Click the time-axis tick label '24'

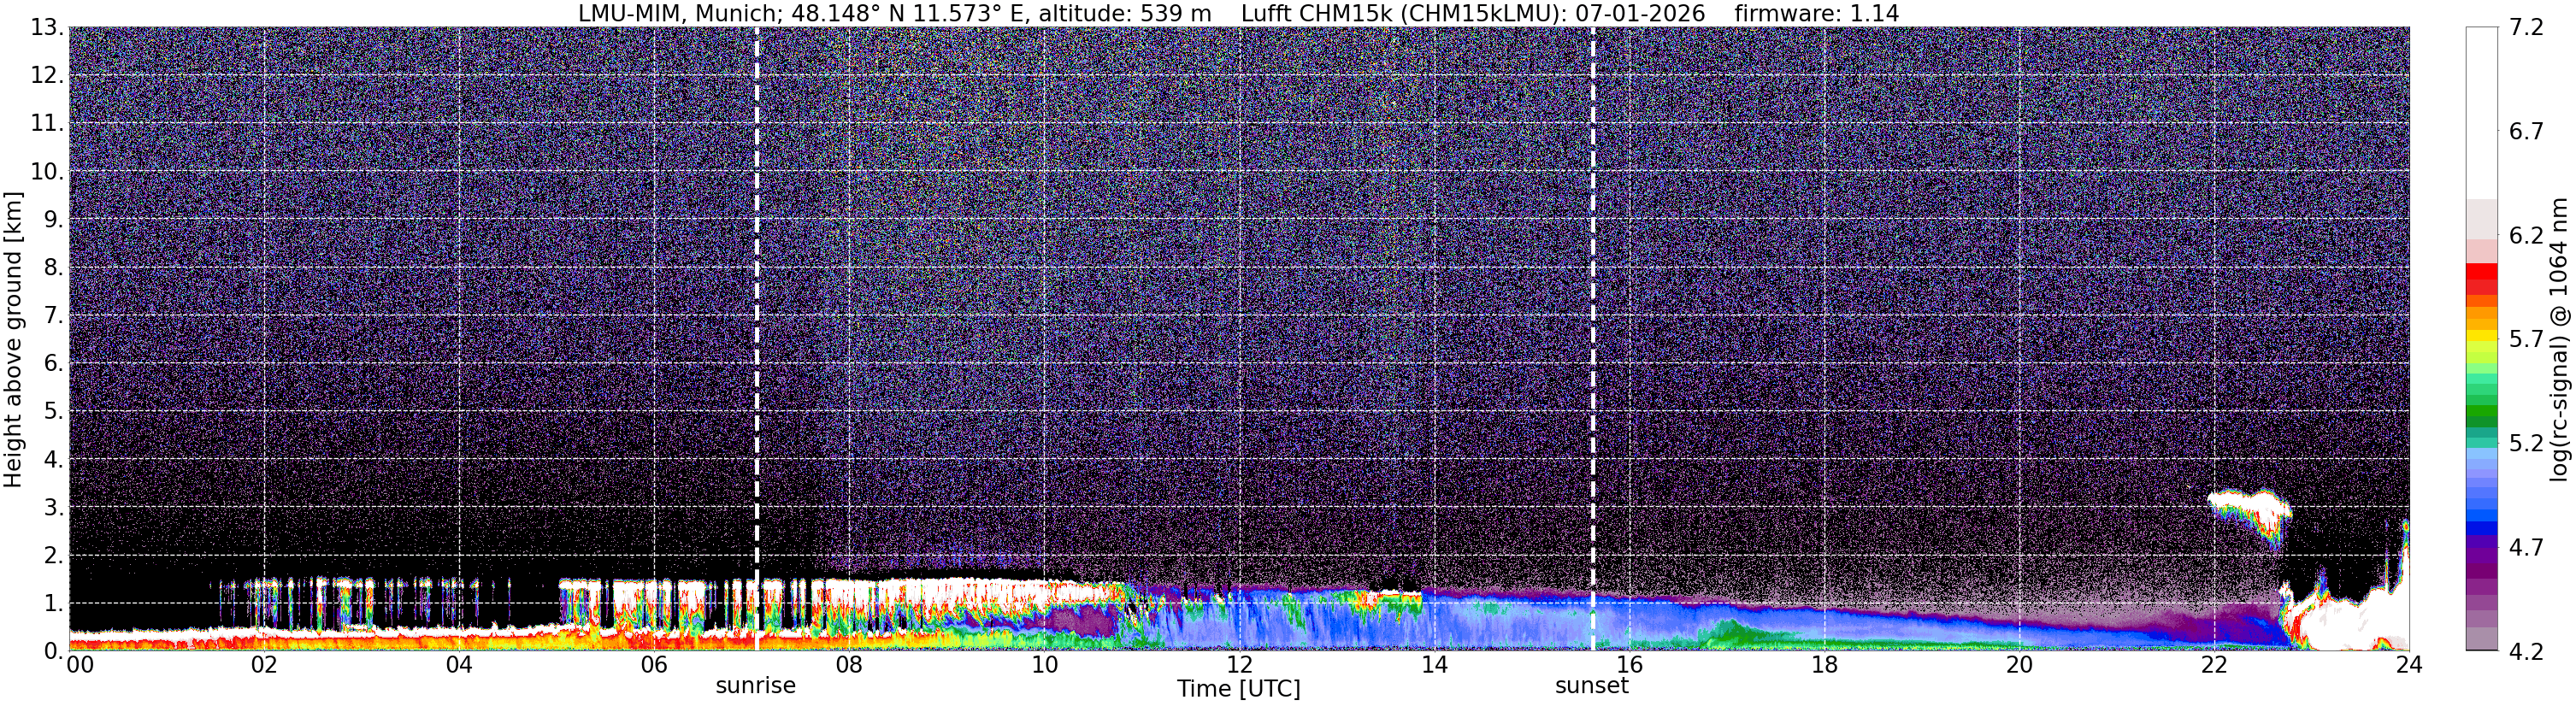click(x=2409, y=665)
